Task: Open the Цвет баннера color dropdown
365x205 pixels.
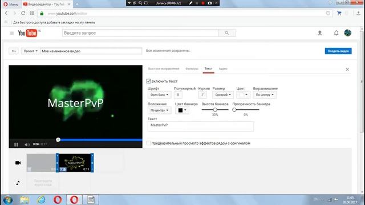Action: (182, 110)
